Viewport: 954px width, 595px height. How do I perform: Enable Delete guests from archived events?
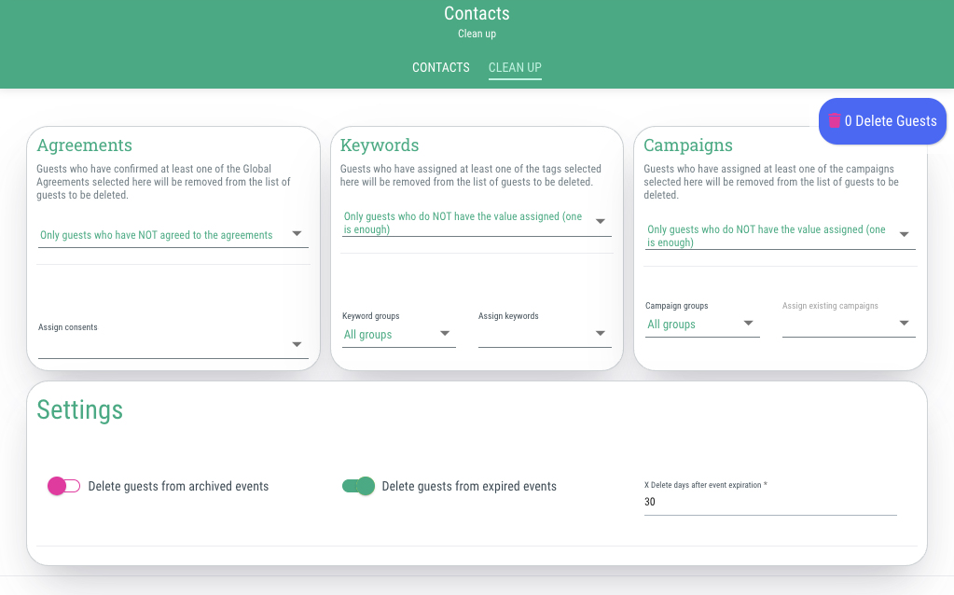pyautogui.click(x=64, y=486)
